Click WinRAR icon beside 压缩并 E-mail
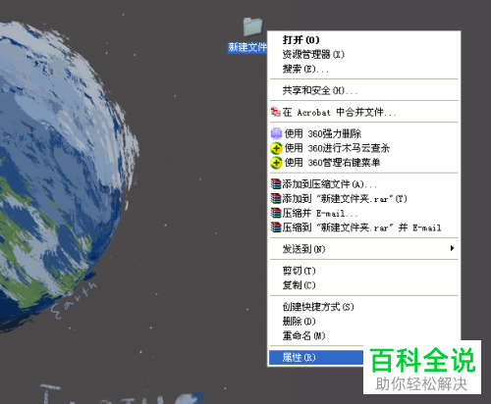The width and height of the screenshot is (491, 404). click(x=276, y=213)
